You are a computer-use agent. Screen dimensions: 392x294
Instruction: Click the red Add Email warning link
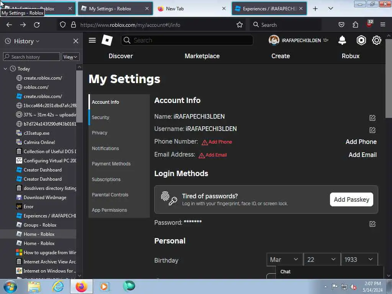coord(213,155)
